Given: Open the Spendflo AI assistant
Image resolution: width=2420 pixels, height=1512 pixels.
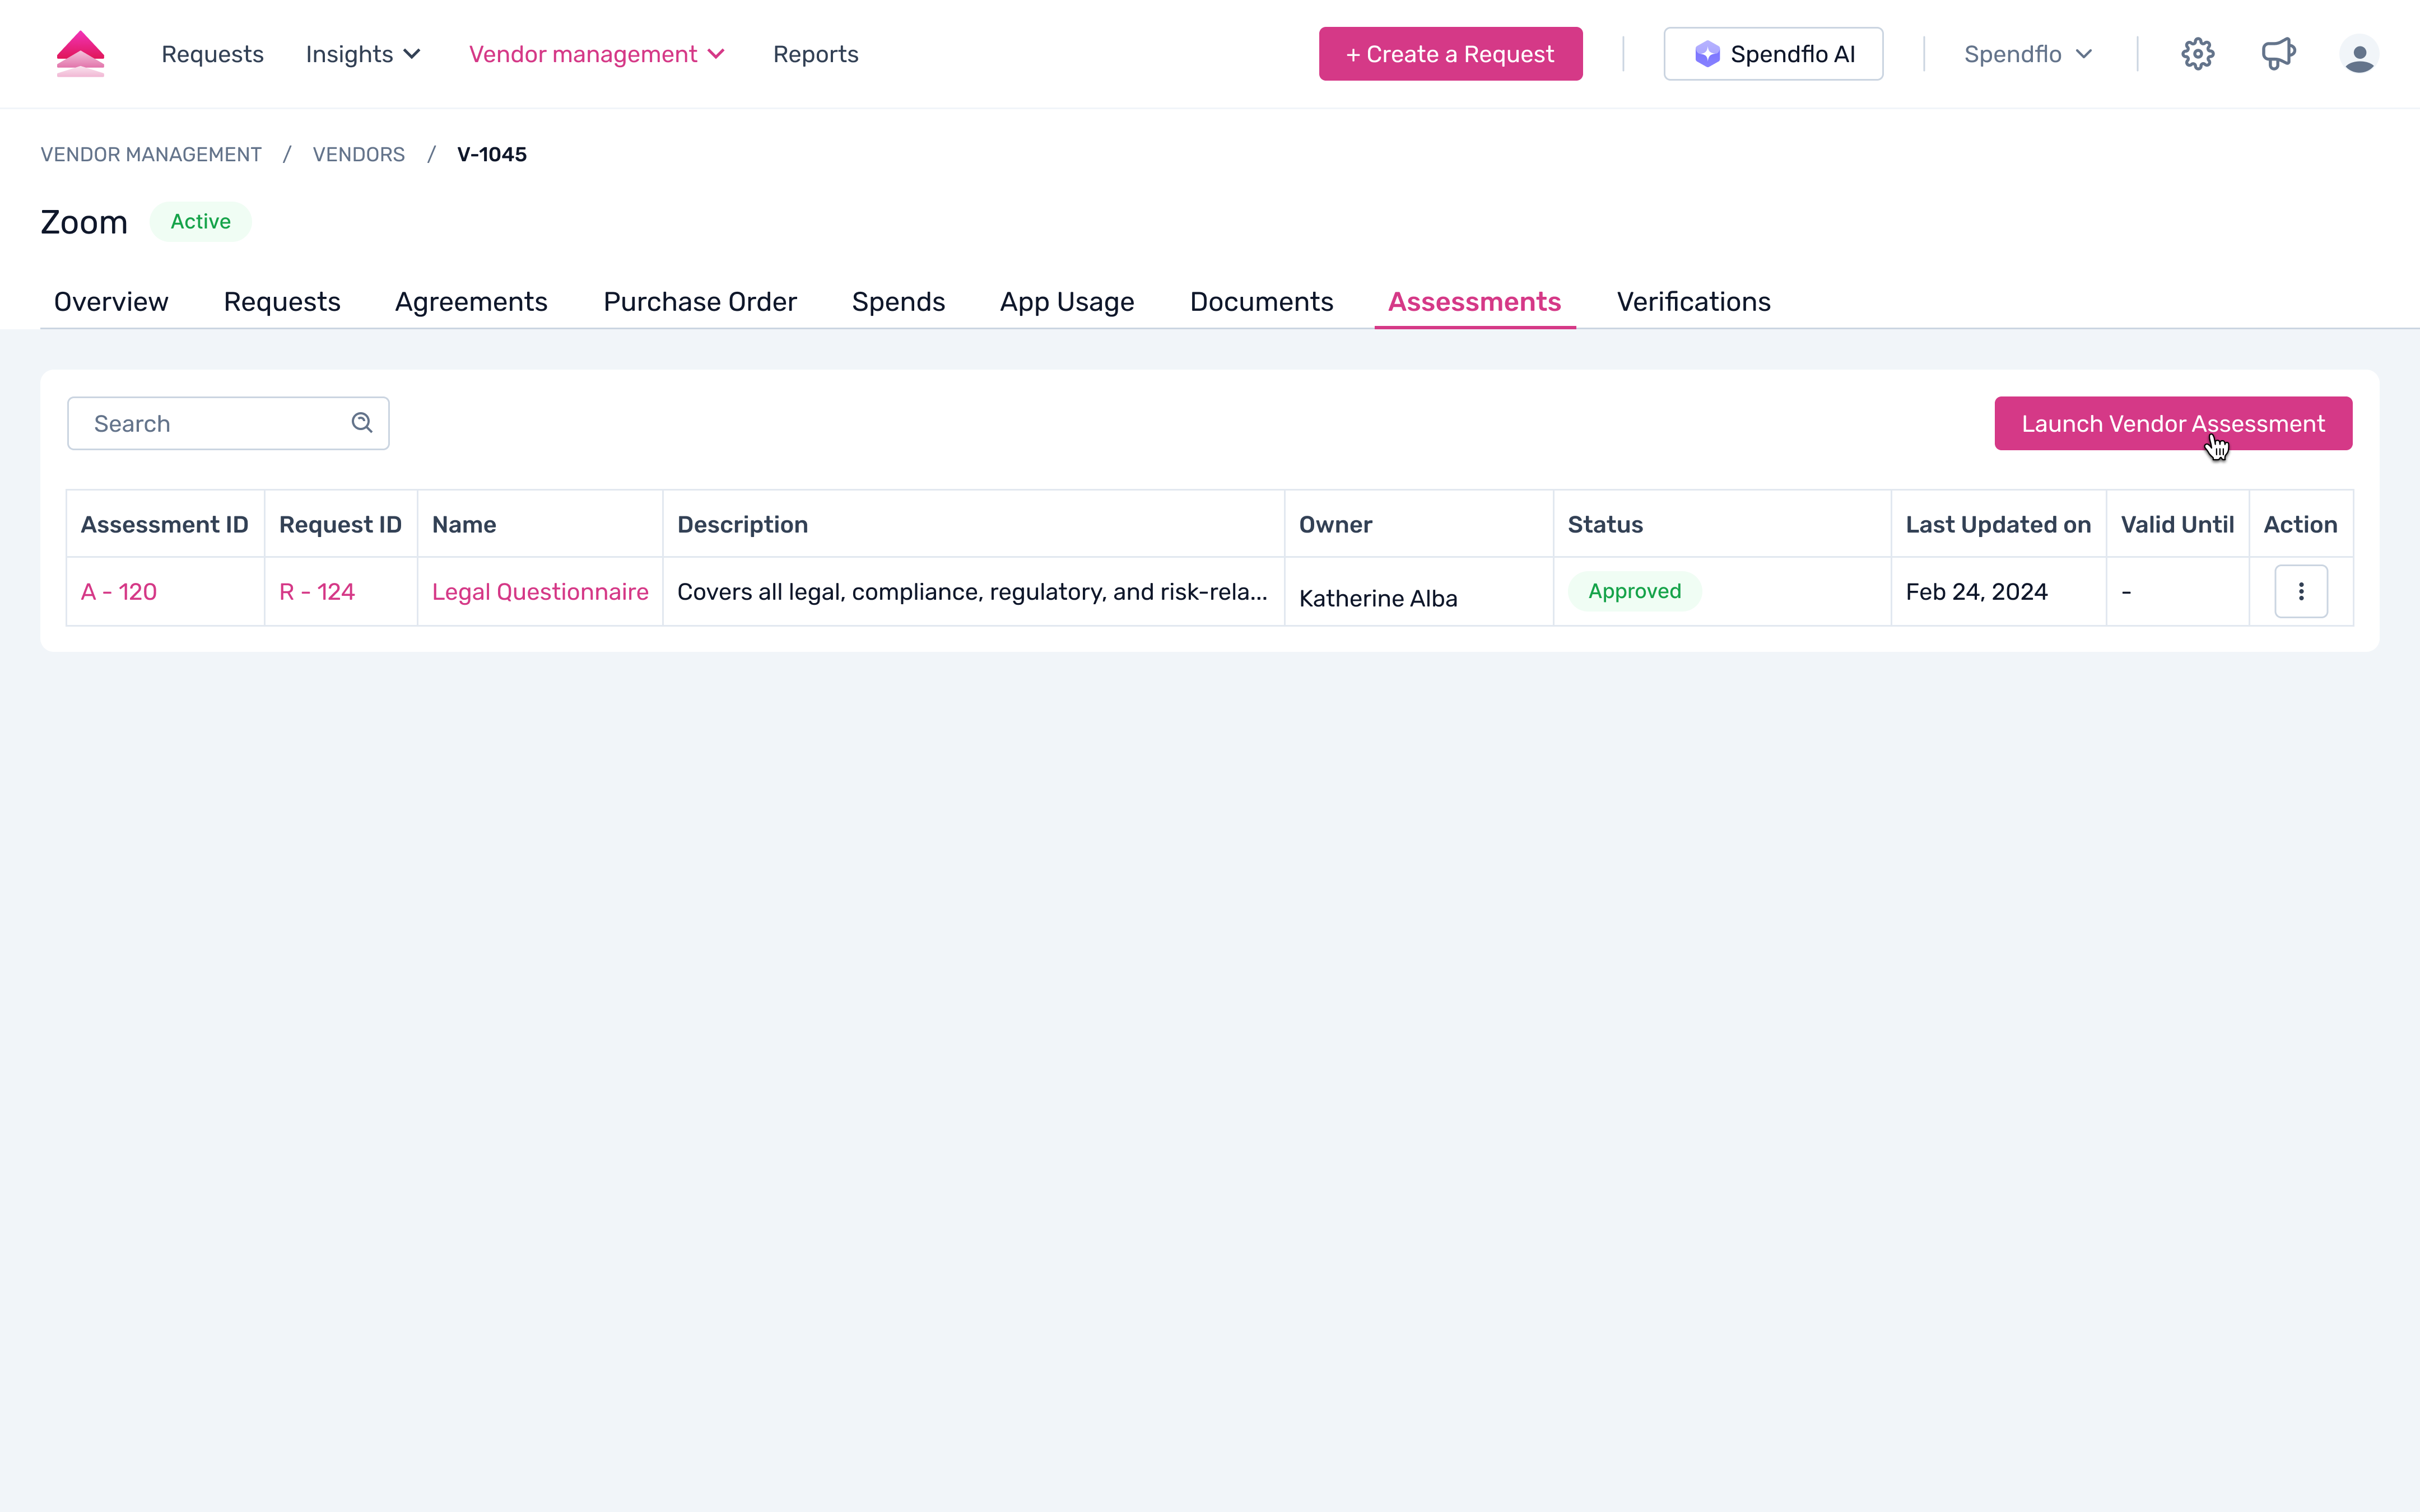Looking at the screenshot, I should pos(1773,54).
